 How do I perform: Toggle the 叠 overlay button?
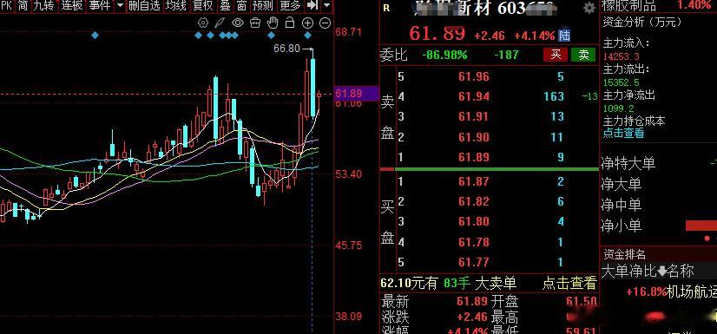[225, 5]
